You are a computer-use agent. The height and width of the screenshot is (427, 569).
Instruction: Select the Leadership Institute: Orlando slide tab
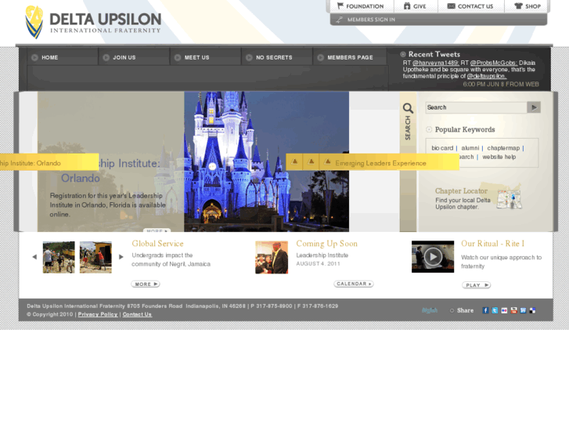tap(49, 163)
